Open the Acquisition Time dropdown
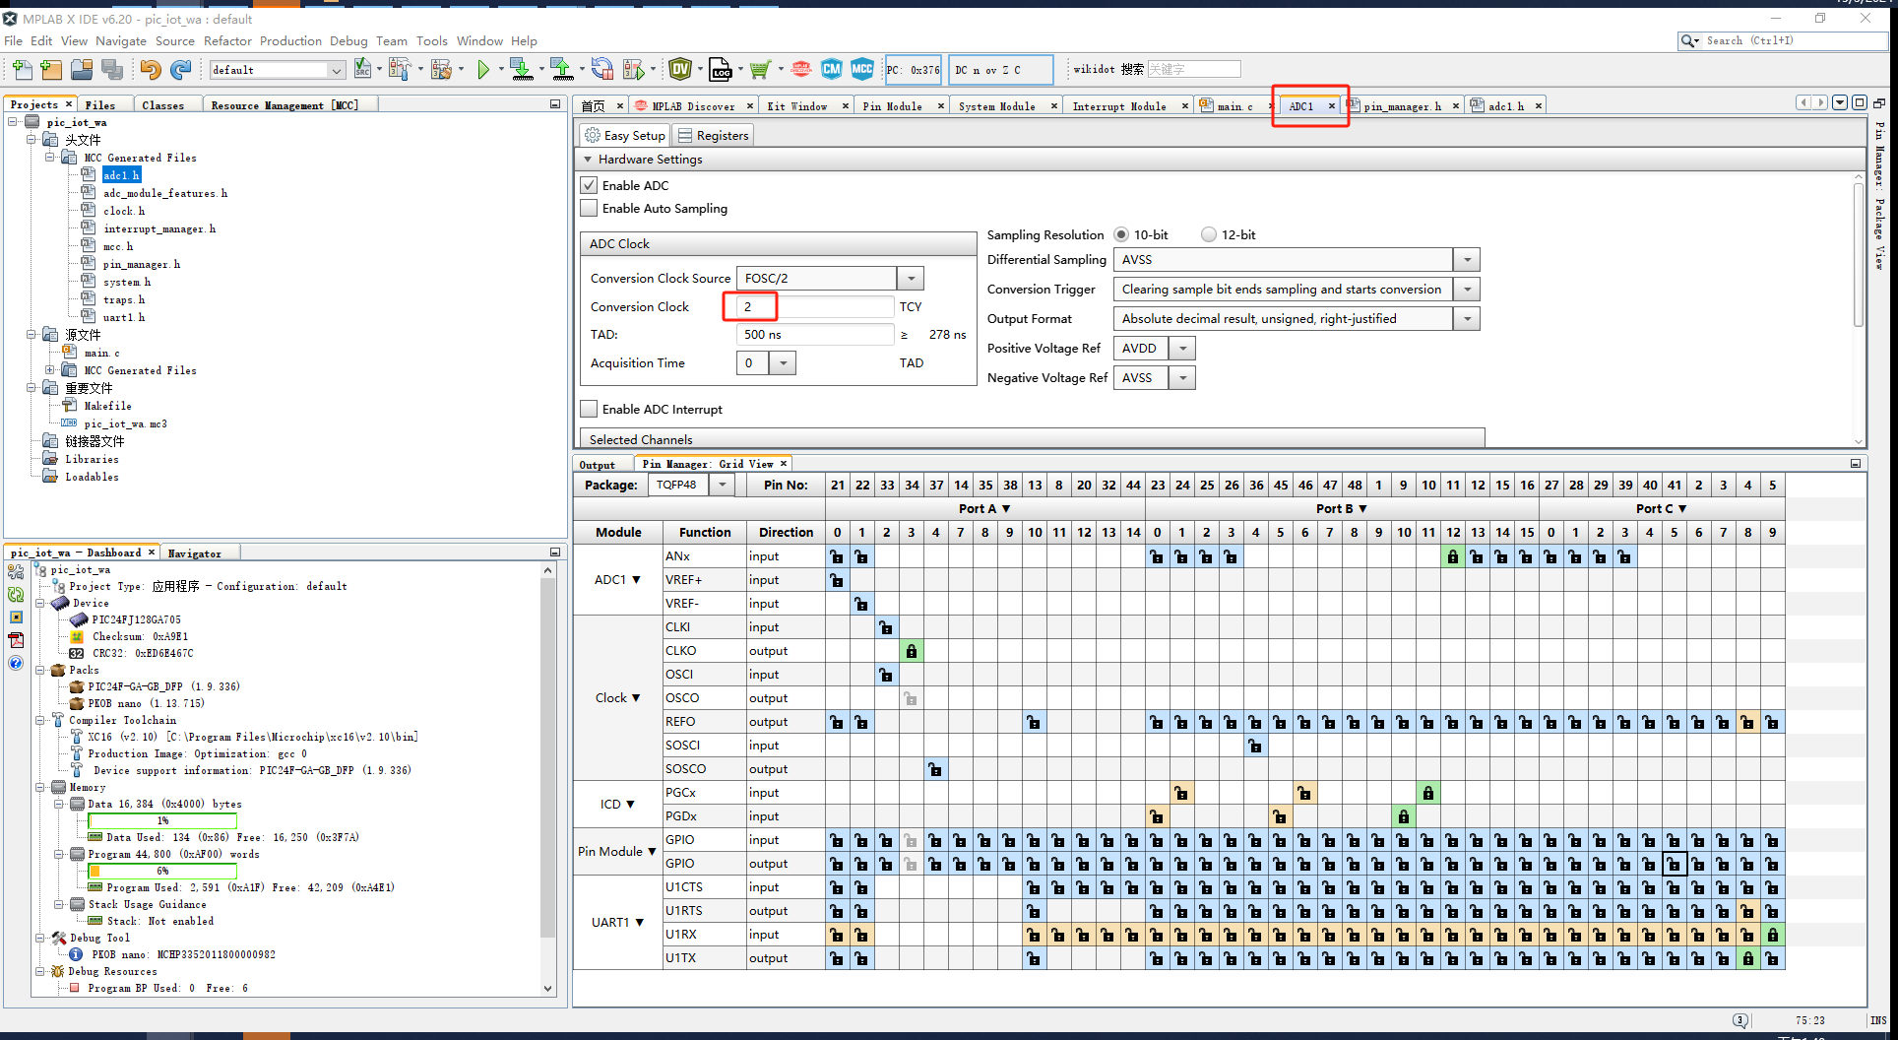 pyautogui.click(x=783, y=363)
